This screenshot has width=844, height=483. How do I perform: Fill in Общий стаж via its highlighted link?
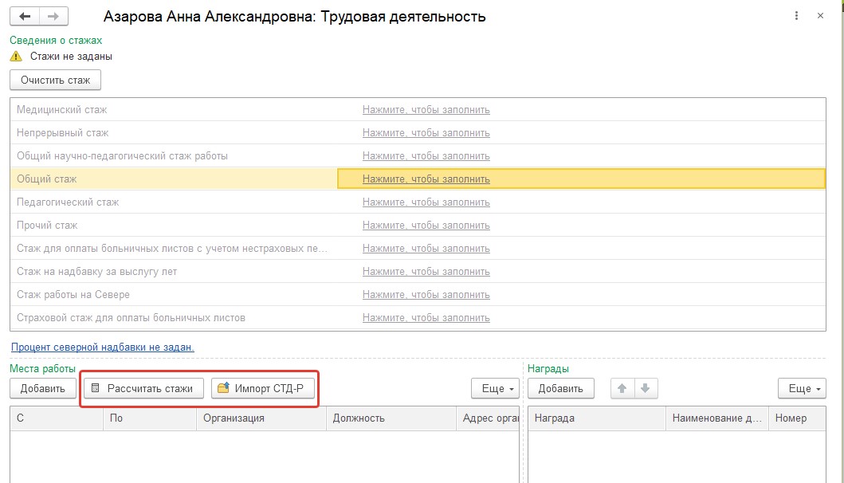coord(426,179)
